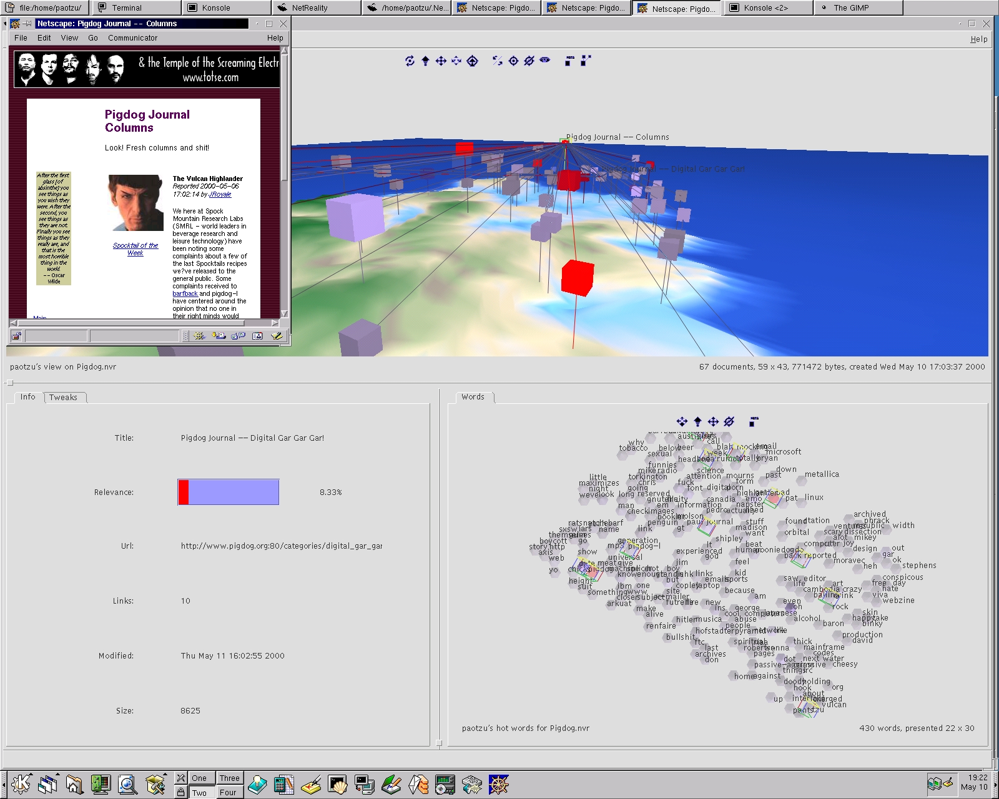
Task: Open Netscape Composer from the component bar
Action: coord(277,336)
